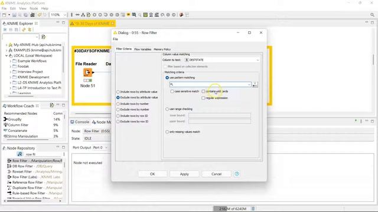Image resolution: width=378 pixels, height=212 pixels.
Task: Open the Edit menu in main menu bar
Action: pyautogui.click(x=12, y=8)
